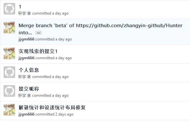
Task: Open the 解谜统计和设迷统计布局修复 commit
Action: 52,107
